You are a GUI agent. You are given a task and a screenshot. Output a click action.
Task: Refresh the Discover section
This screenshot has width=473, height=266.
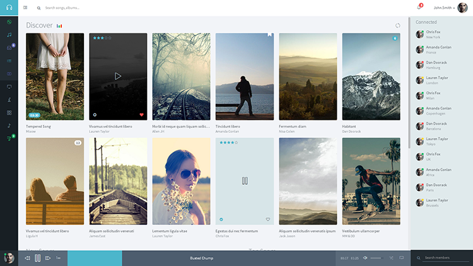pyautogui.click(x=397, y=26)
